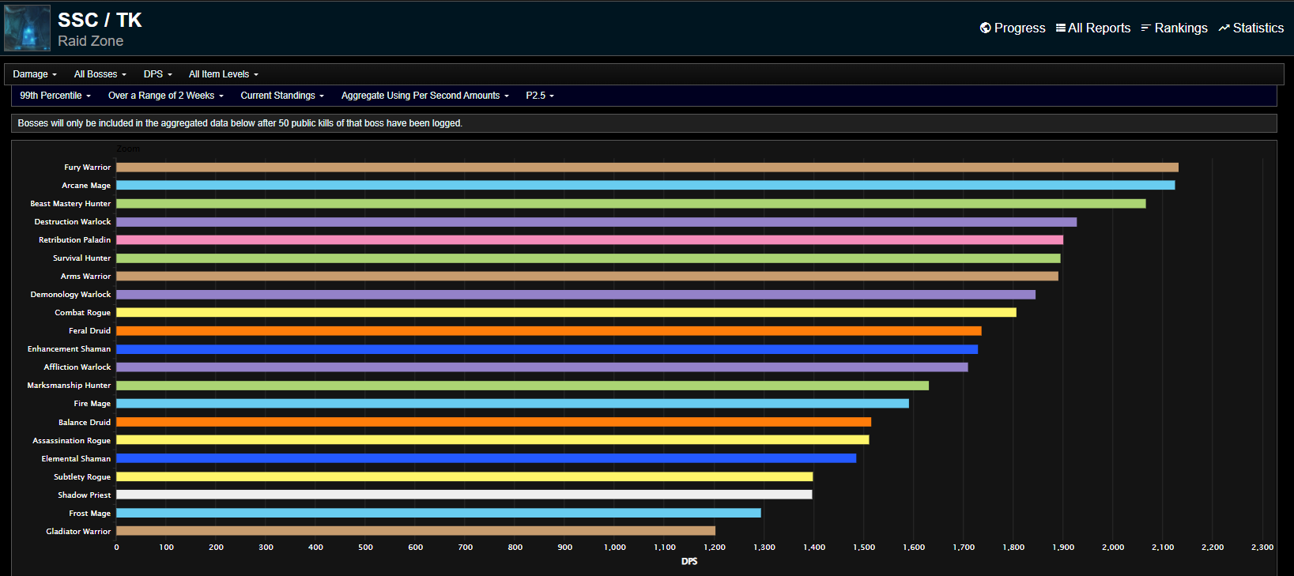Click the SSC / TK zone title

[x=100, y=20]
